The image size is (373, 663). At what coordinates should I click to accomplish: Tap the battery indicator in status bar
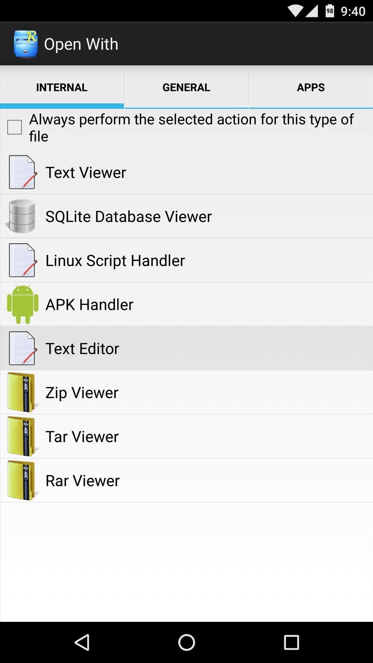click(x=330, y=11)
